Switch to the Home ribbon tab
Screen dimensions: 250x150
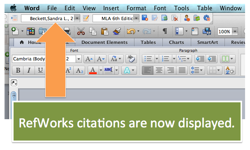pyautogui.click(x=30, y=42)
